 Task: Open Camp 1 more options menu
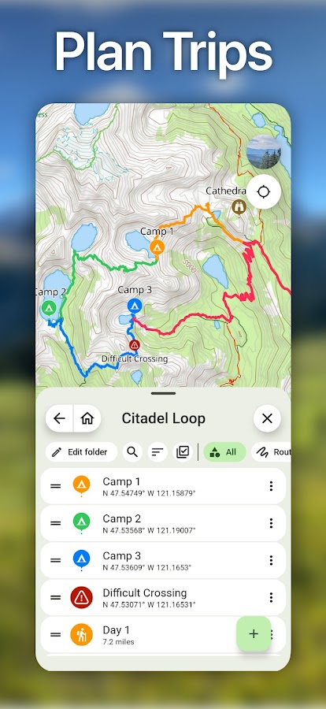pos(271,486)
